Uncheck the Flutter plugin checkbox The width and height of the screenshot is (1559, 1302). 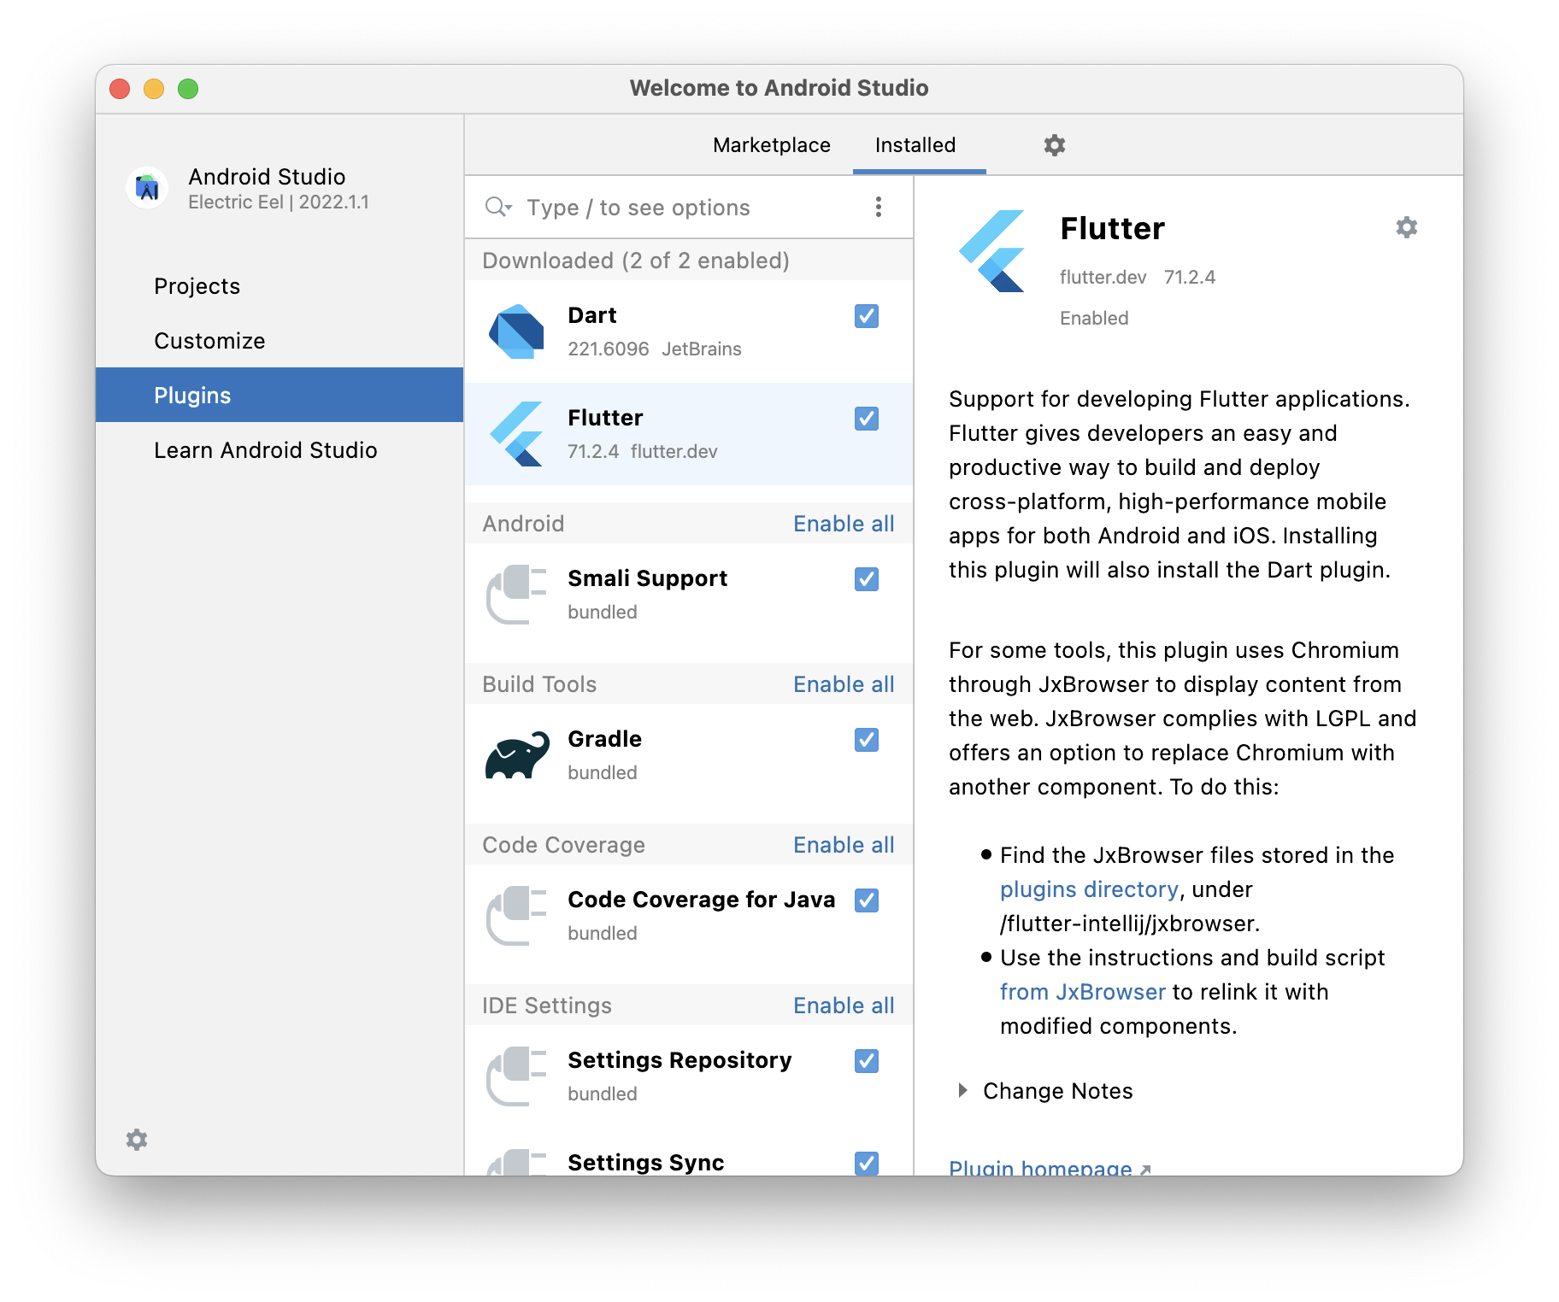coord(867,419)
